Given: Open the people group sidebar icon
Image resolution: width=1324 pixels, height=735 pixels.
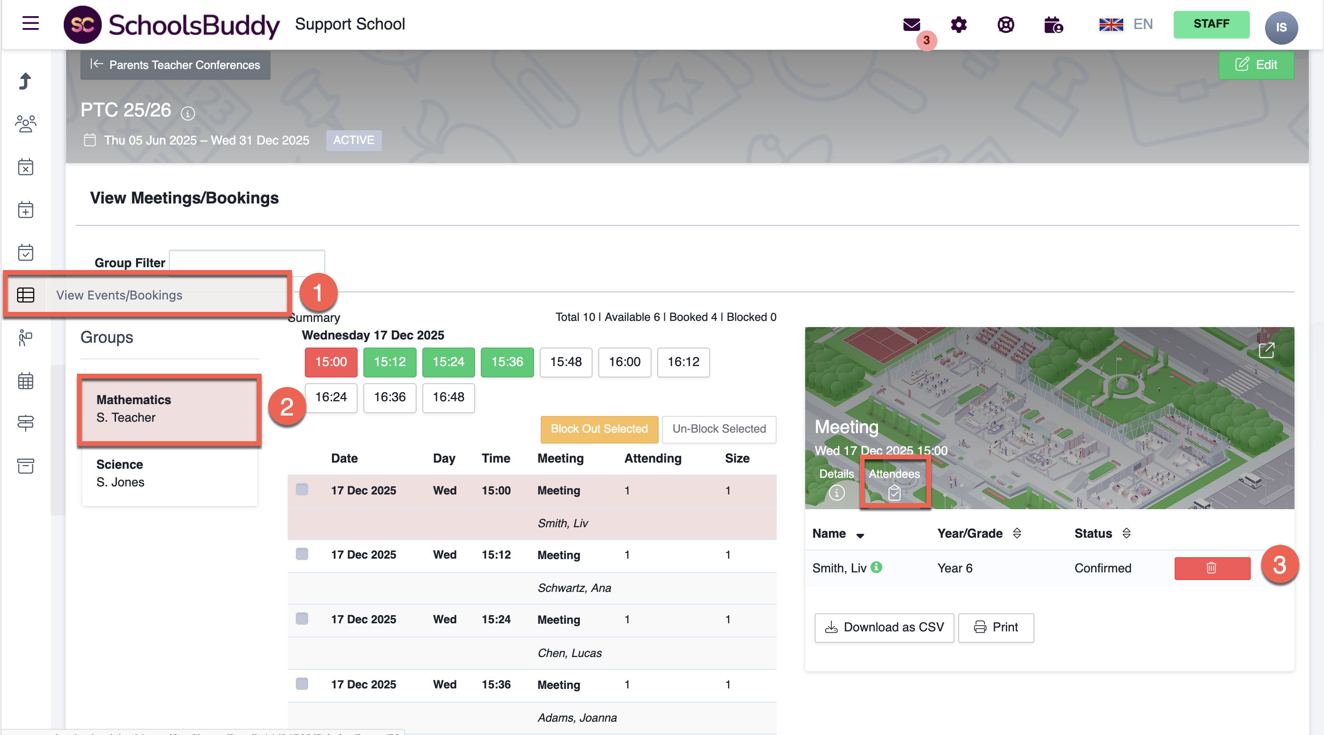Looking at the screenshot, I should pyautogui.click(x=25, y=124).
